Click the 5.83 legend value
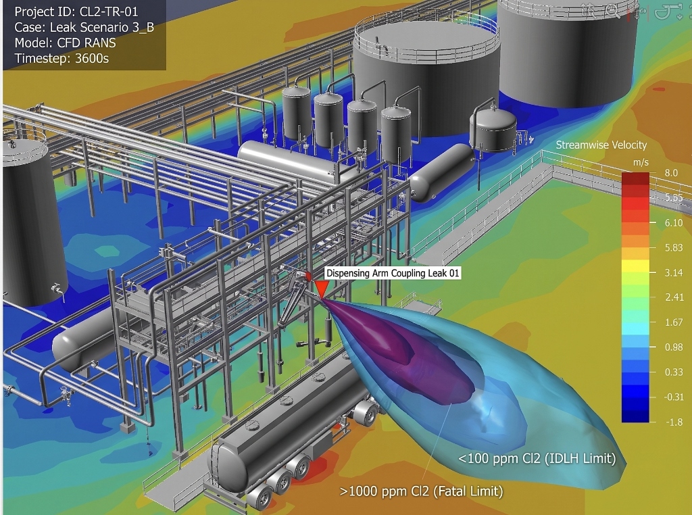This screenshot has width=692, height=515. pyautogui.click(x=674, y=248)
